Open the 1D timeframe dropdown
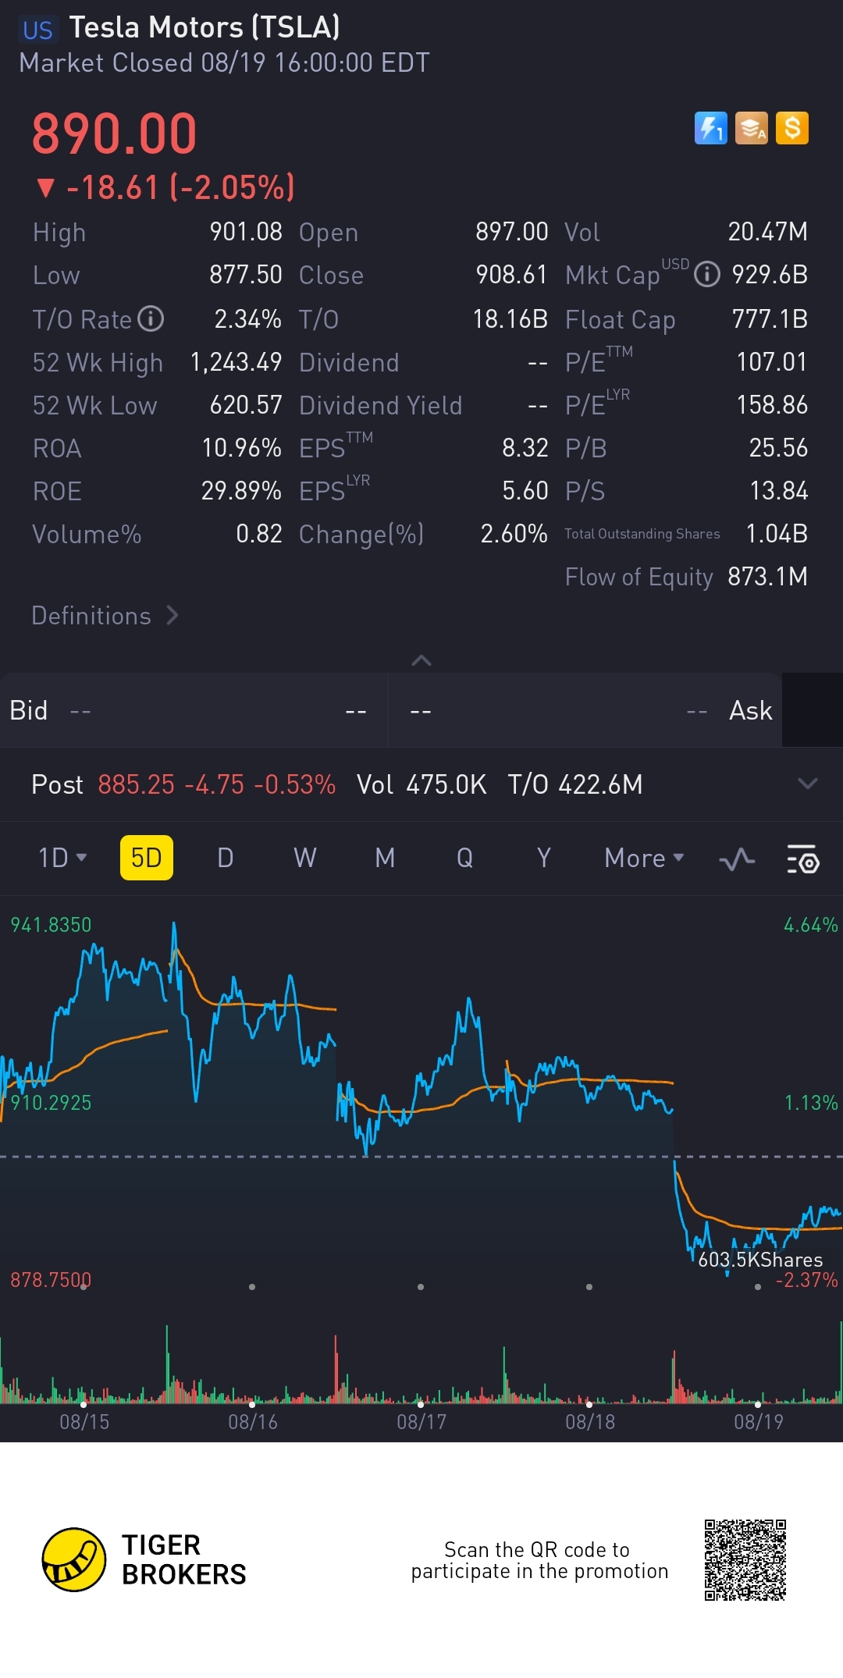Screen dimensions: 843x1678 point(62,858)
